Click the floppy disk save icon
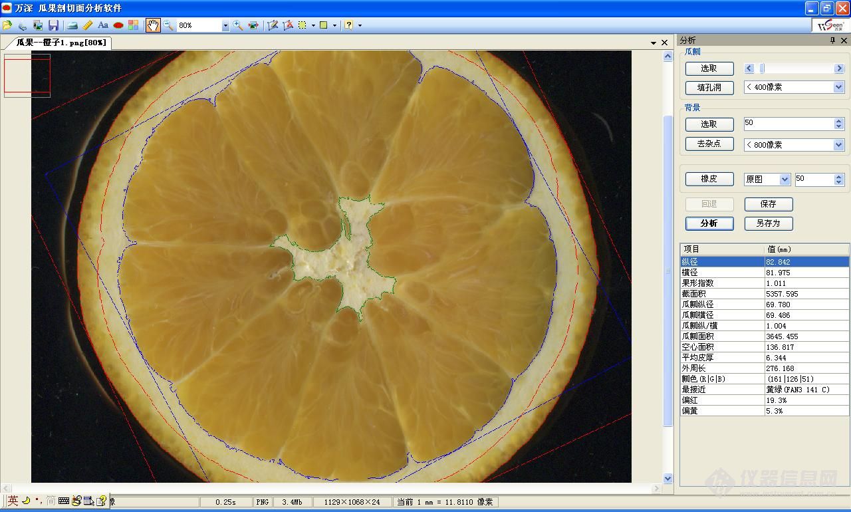 [x=53, y=25]
